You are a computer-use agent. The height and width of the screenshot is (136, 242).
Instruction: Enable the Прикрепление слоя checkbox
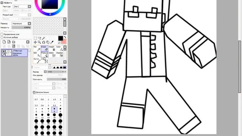2,34
